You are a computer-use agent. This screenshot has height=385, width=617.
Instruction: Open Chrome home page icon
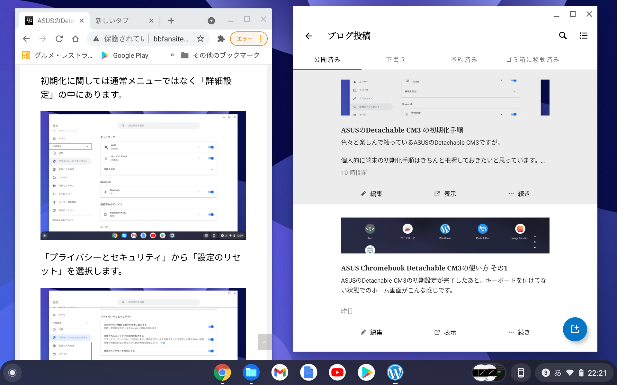76,39
